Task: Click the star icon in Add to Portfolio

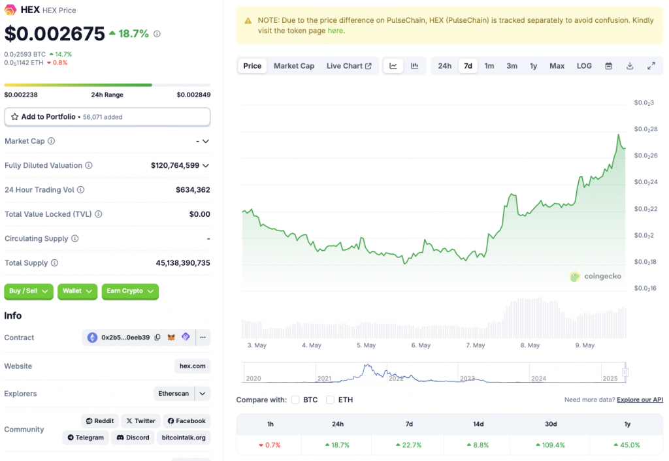Action: click(14, 116)
